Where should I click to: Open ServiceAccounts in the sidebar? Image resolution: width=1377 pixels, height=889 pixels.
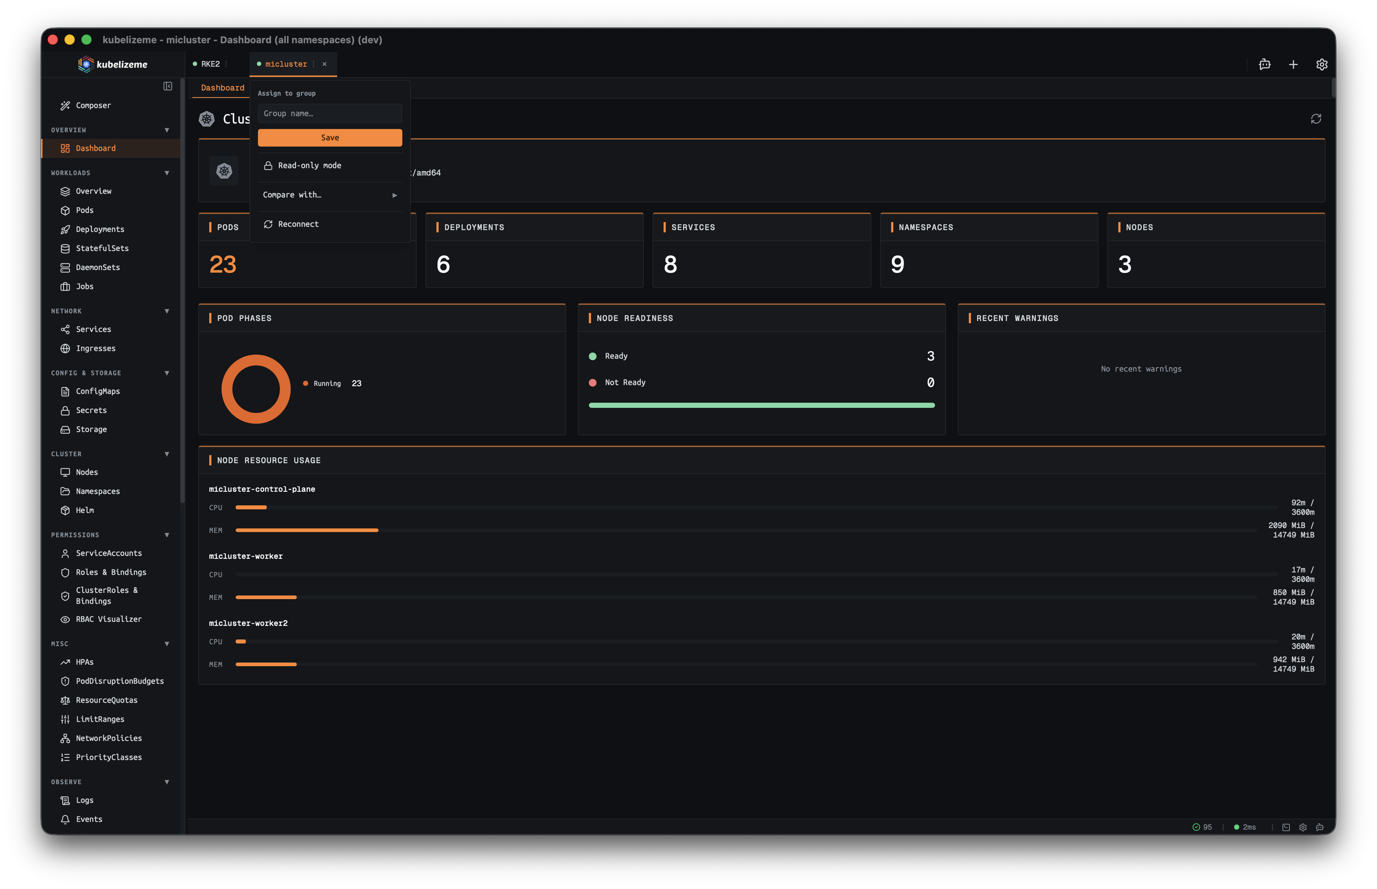[x=111, y=553]
